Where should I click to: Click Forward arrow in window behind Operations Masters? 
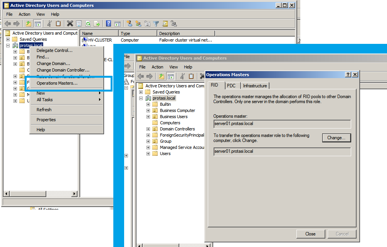[150, 76]
